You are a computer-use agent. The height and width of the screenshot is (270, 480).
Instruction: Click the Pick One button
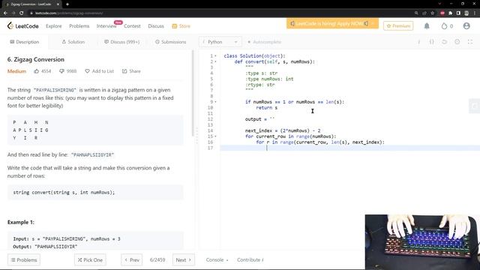[x=90, y=260]
